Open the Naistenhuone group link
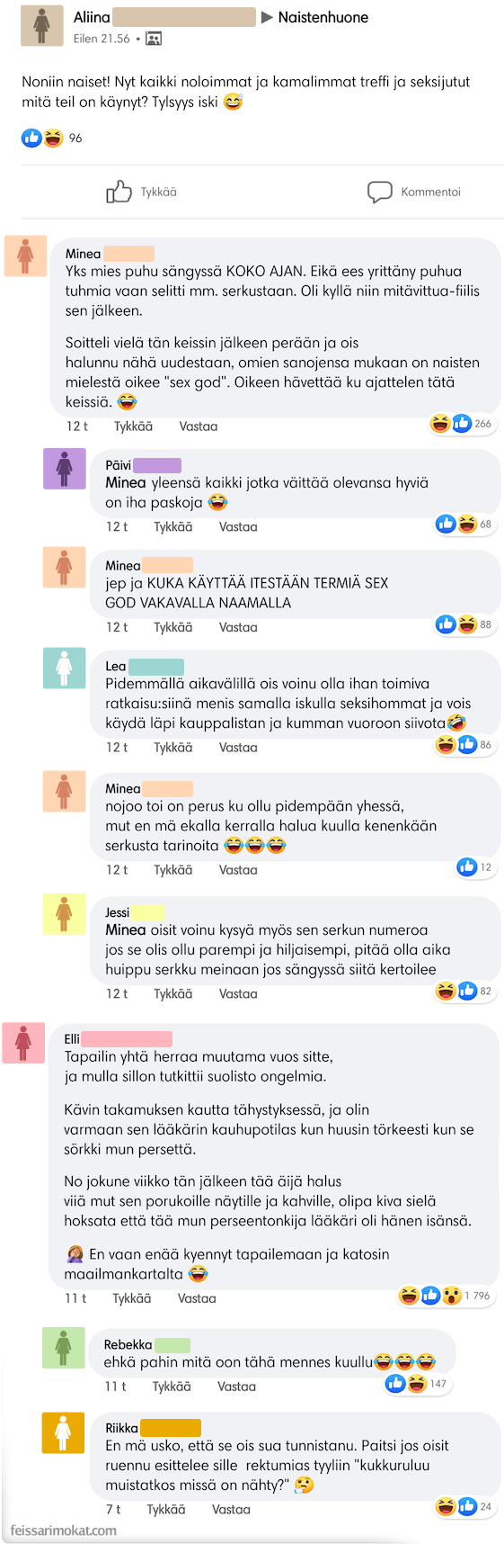 (x=323, y=17)
